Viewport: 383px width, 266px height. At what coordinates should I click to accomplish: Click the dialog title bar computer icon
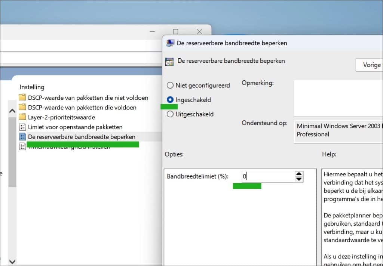pyautogui.click(x=170, y=43)
